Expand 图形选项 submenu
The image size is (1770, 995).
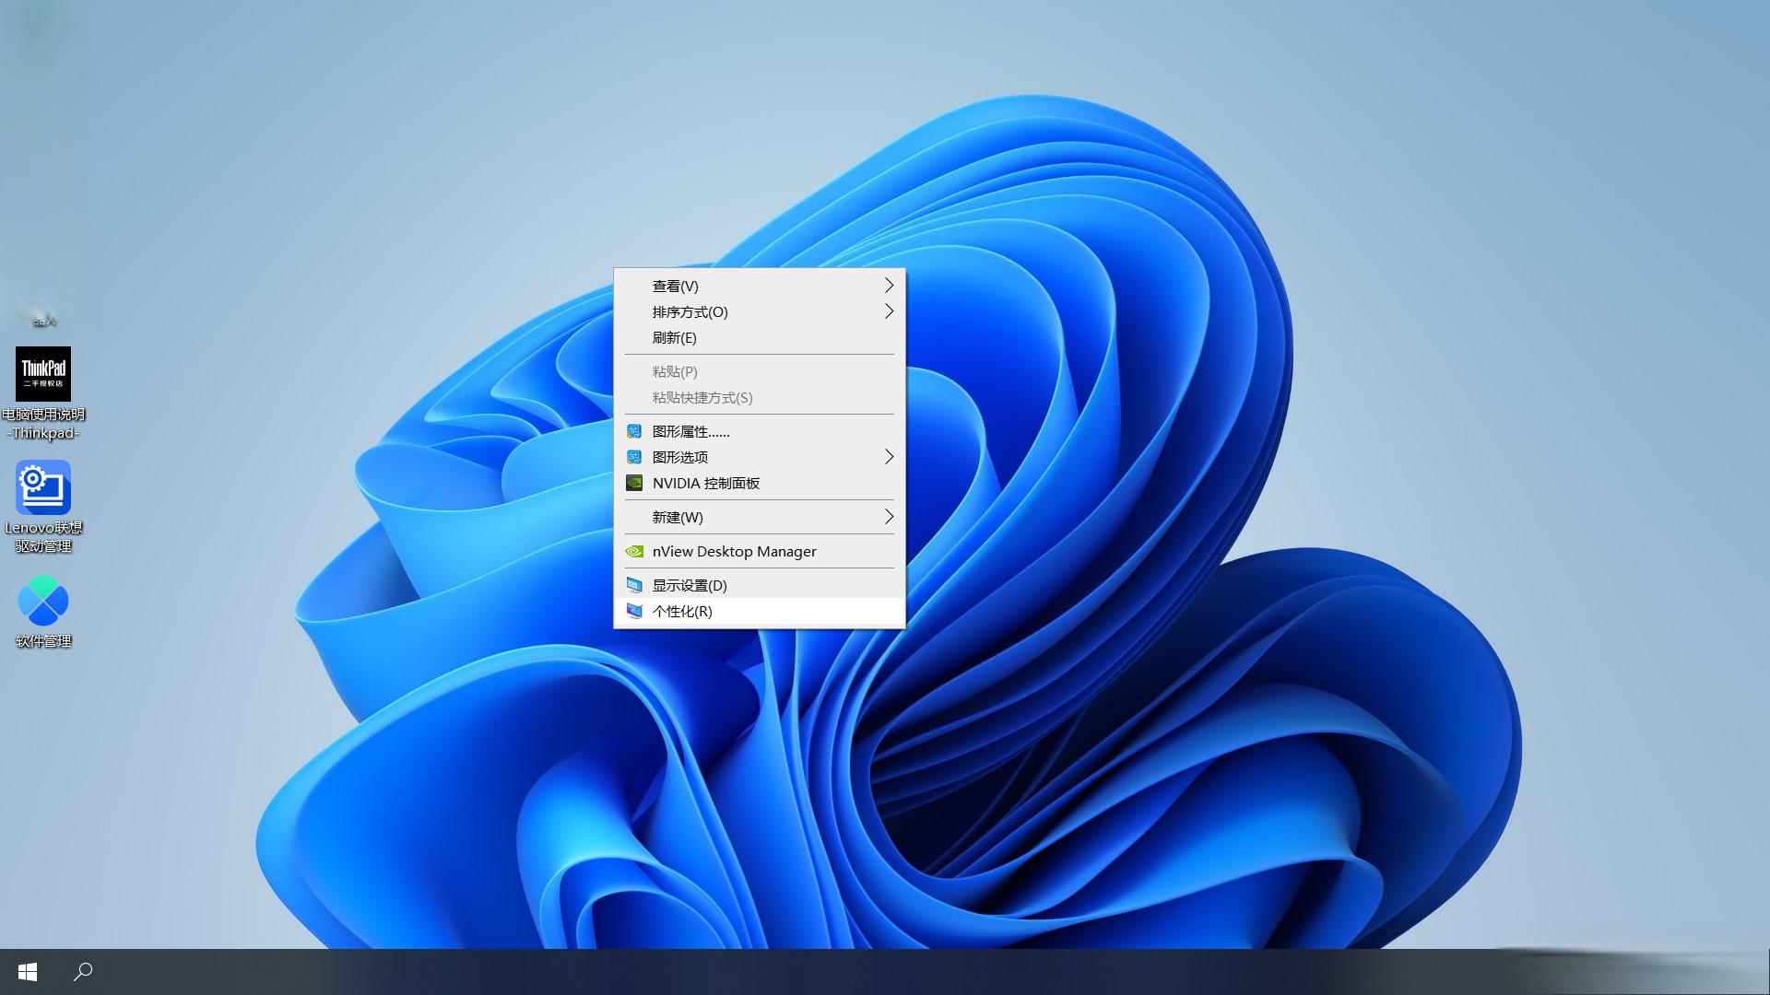[758, 456]
